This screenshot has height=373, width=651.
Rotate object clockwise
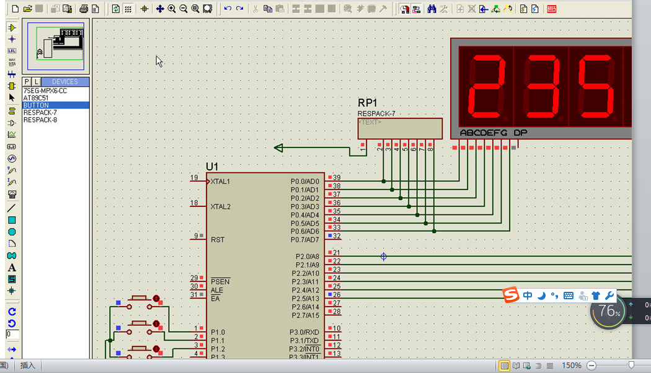point(12,312)
